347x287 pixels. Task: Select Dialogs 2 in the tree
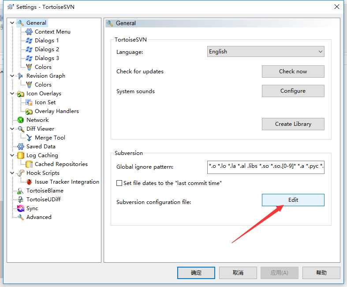pos(47,49)
